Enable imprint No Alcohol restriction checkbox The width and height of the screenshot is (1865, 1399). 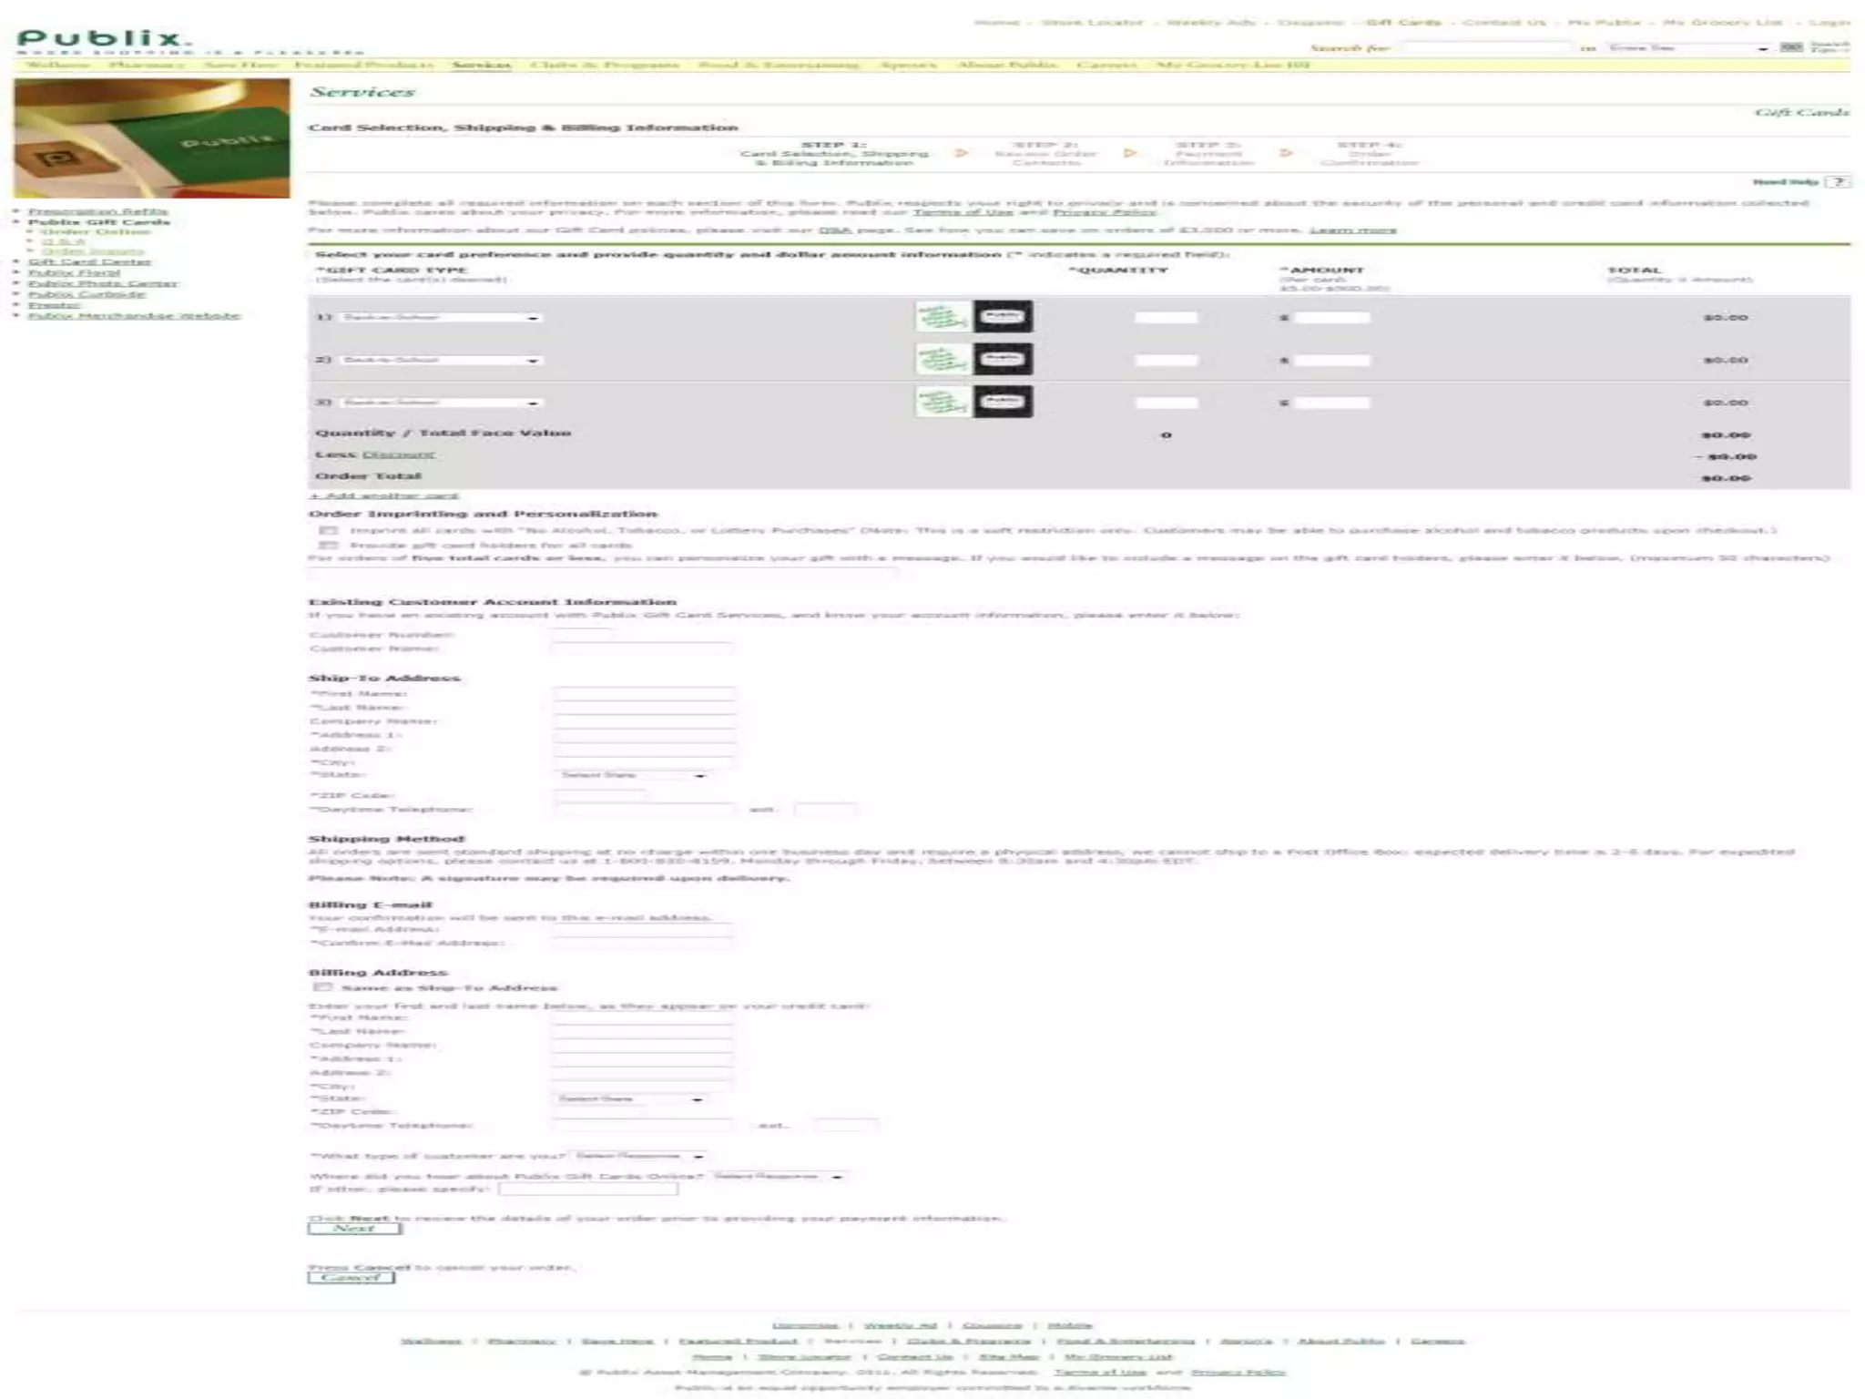click(329, 530)
